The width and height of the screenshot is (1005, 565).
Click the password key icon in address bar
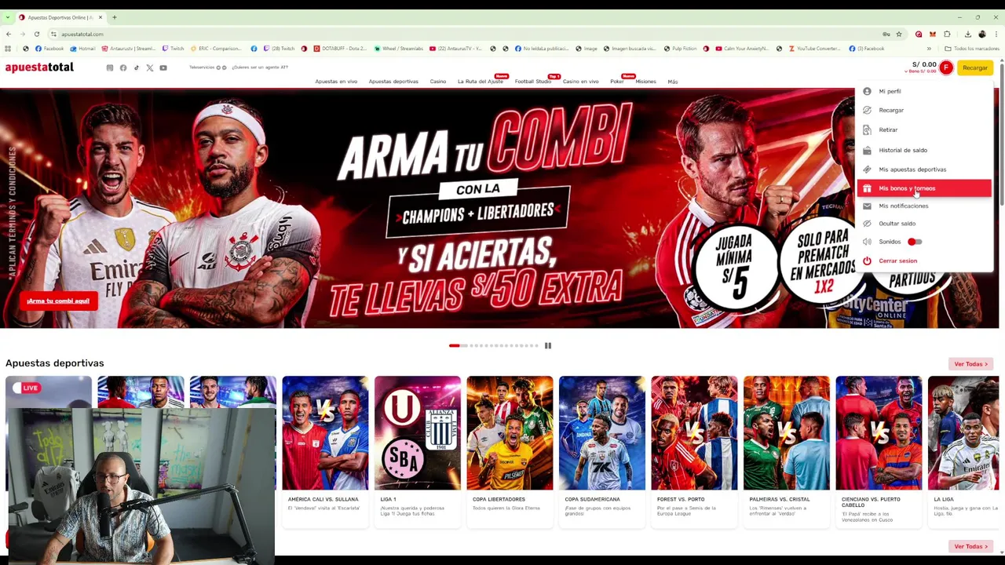point(886,34)
